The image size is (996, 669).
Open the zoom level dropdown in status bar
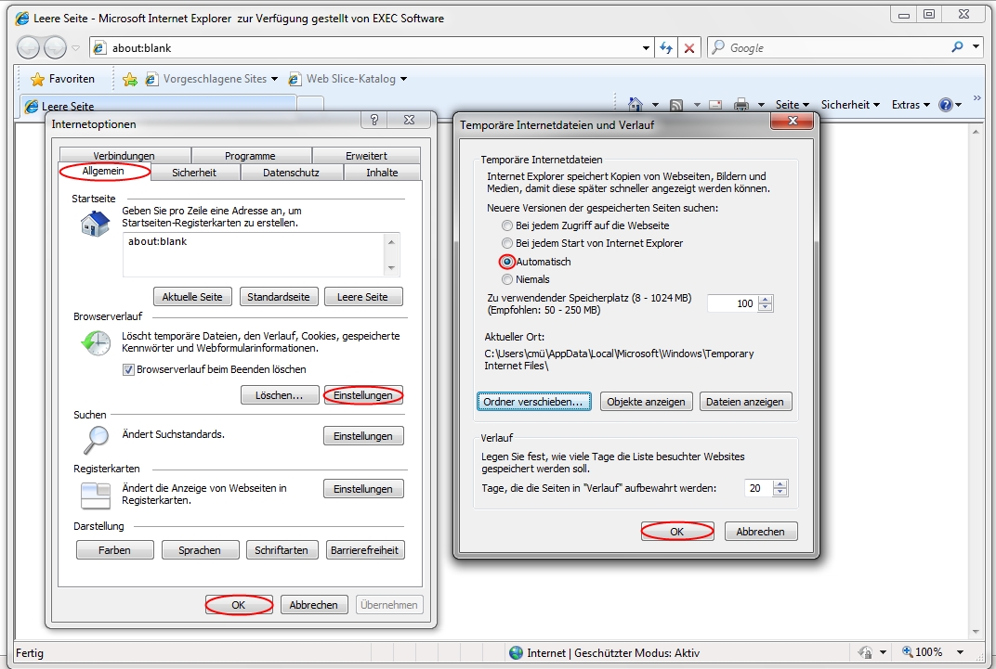click(961, 652)
